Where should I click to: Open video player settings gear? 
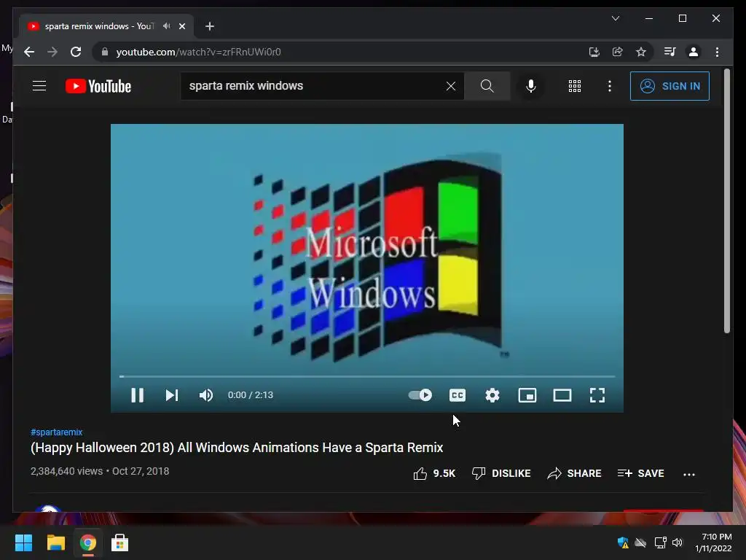click(492, 394)
